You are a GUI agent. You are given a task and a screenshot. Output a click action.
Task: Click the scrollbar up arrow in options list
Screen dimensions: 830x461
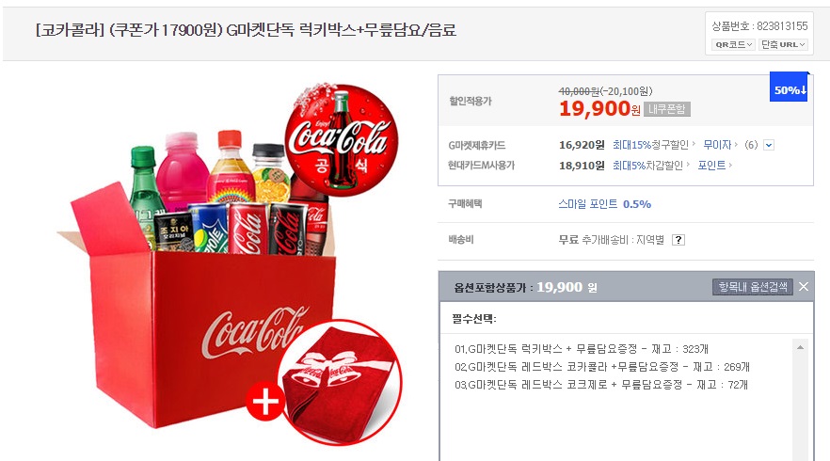click(800, 347)
